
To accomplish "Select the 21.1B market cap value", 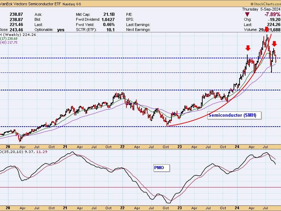I will coord(109,14).
